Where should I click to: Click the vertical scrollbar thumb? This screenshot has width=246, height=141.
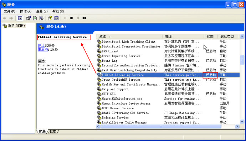(242, 60)
